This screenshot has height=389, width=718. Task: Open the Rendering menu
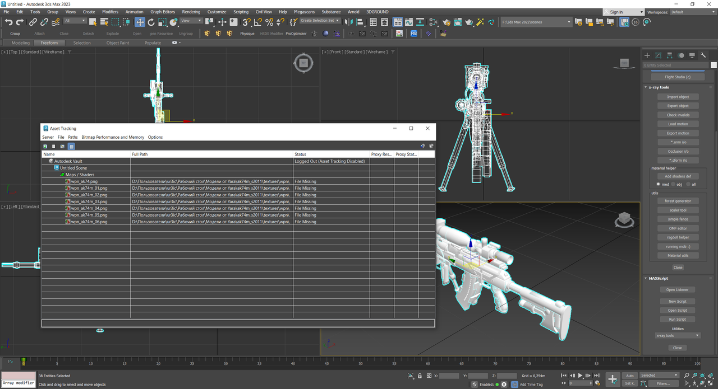tap(191, 12)
